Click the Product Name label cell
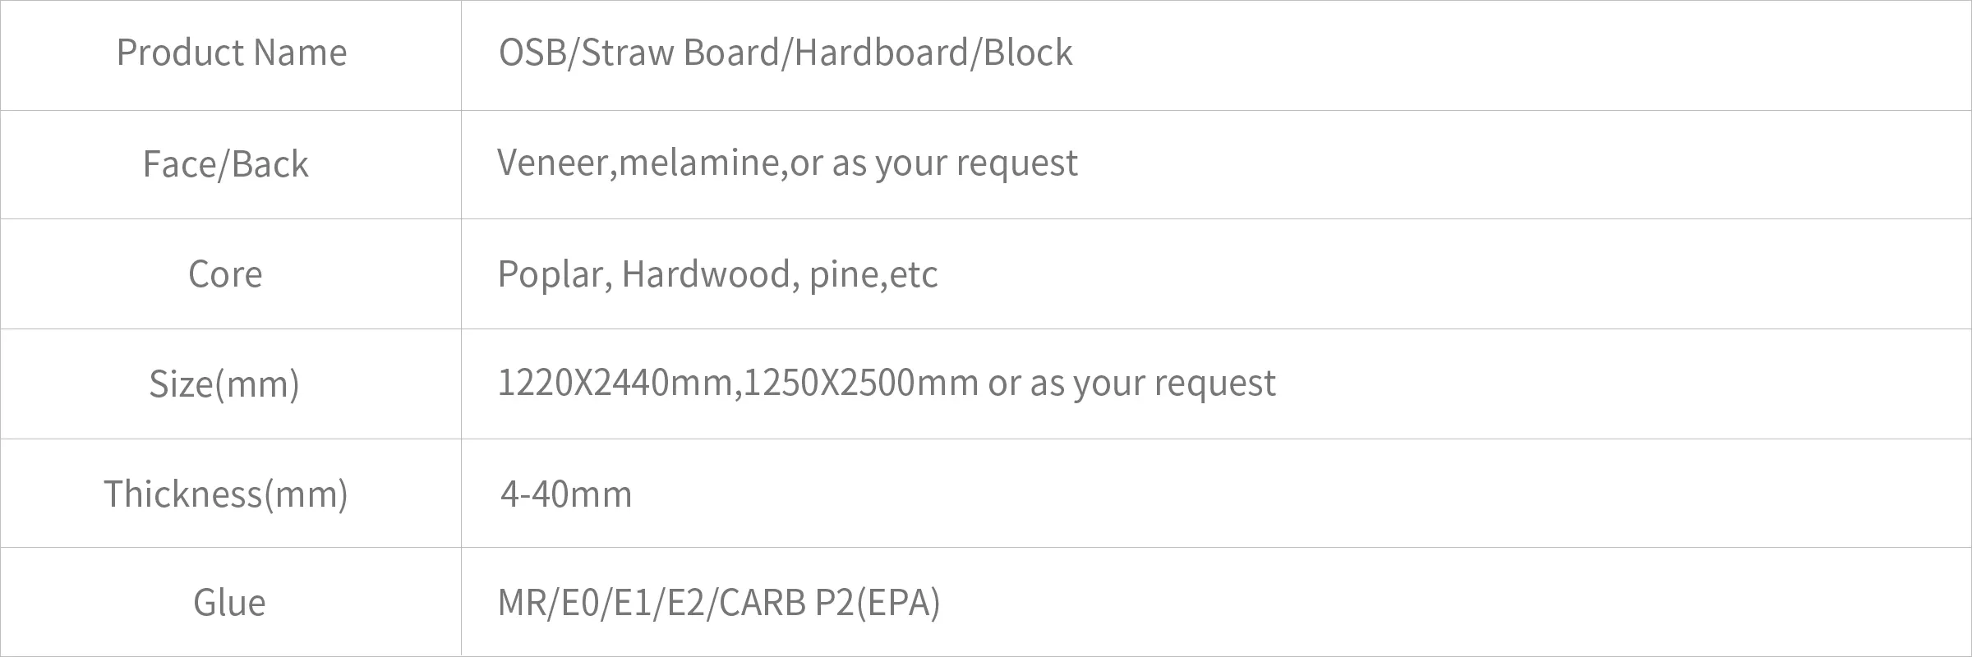Viewport: 1972px width, 657px height. (232, 53)
